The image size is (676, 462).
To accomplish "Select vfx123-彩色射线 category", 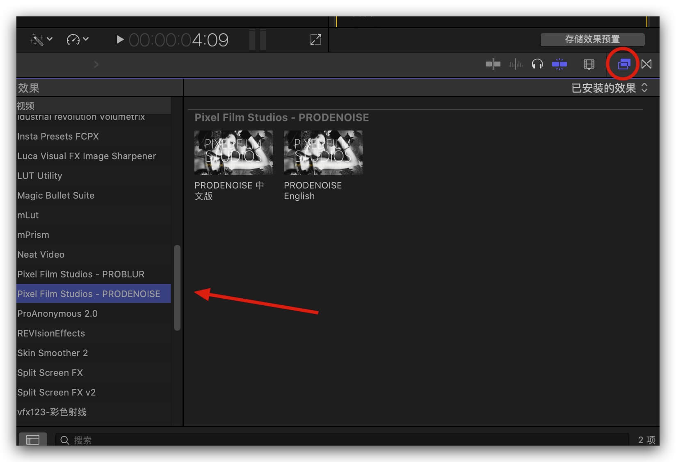I will point(94,412).
